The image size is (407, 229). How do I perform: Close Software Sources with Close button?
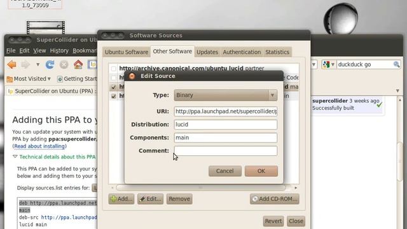[296, 221]
